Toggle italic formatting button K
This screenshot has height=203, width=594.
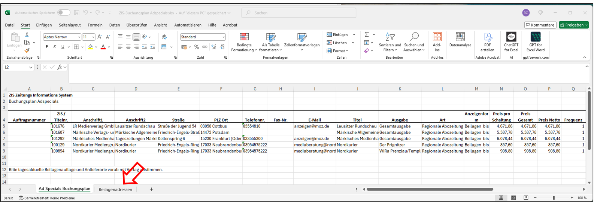click(55, 47)
